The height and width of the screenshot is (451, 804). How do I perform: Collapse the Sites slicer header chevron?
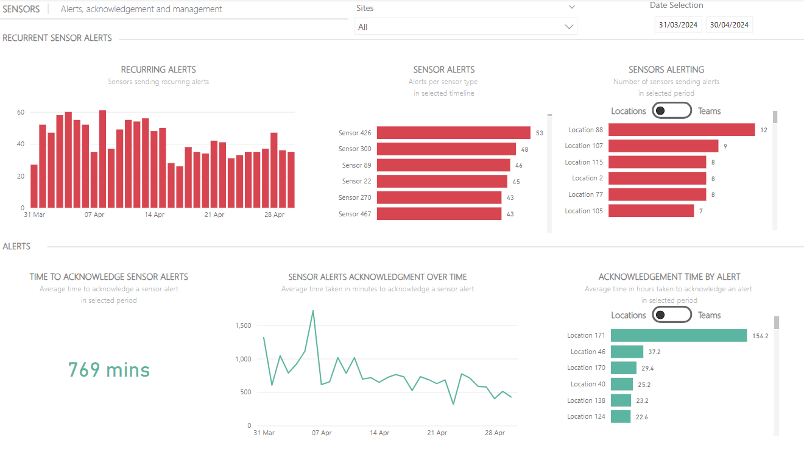[x=571, y=7]
